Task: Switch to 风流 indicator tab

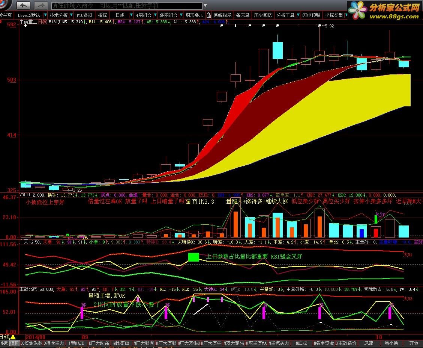Action: [x=369, y=343]
